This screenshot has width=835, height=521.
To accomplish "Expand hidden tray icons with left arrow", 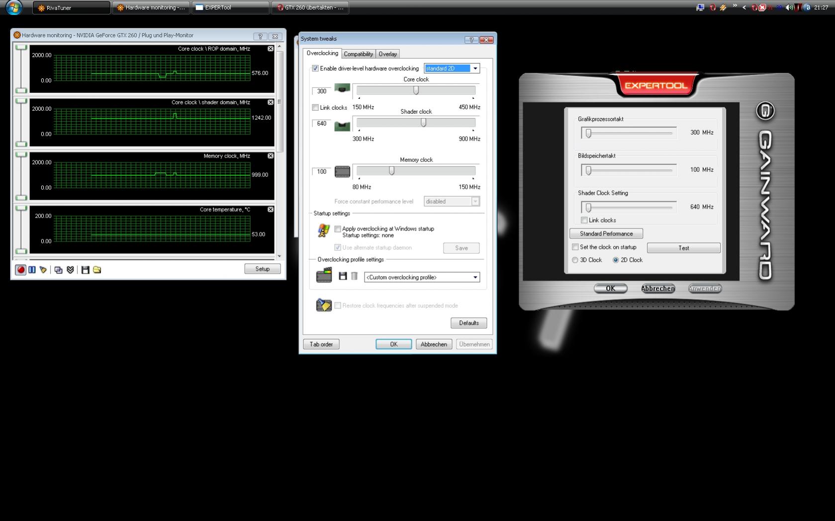I will (744, 7).
